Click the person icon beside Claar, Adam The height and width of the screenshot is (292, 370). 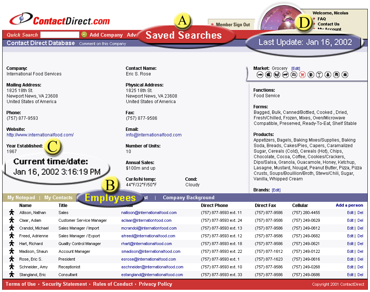point(11,220)
